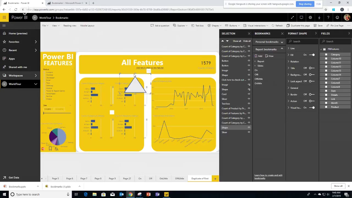Toggle visibility of Card layer
This screenshot has height=198, width=352.
pyautogui.click(x=249, y=94)
